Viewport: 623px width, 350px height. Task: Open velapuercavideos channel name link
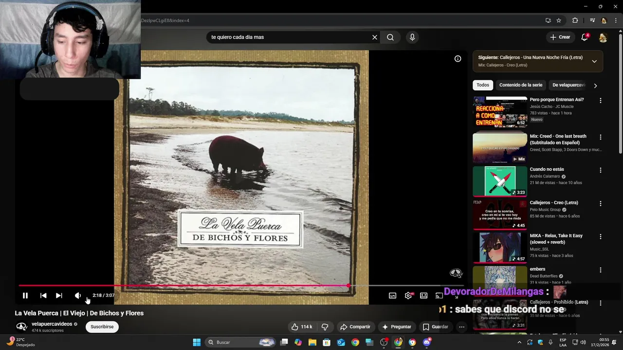52,324
